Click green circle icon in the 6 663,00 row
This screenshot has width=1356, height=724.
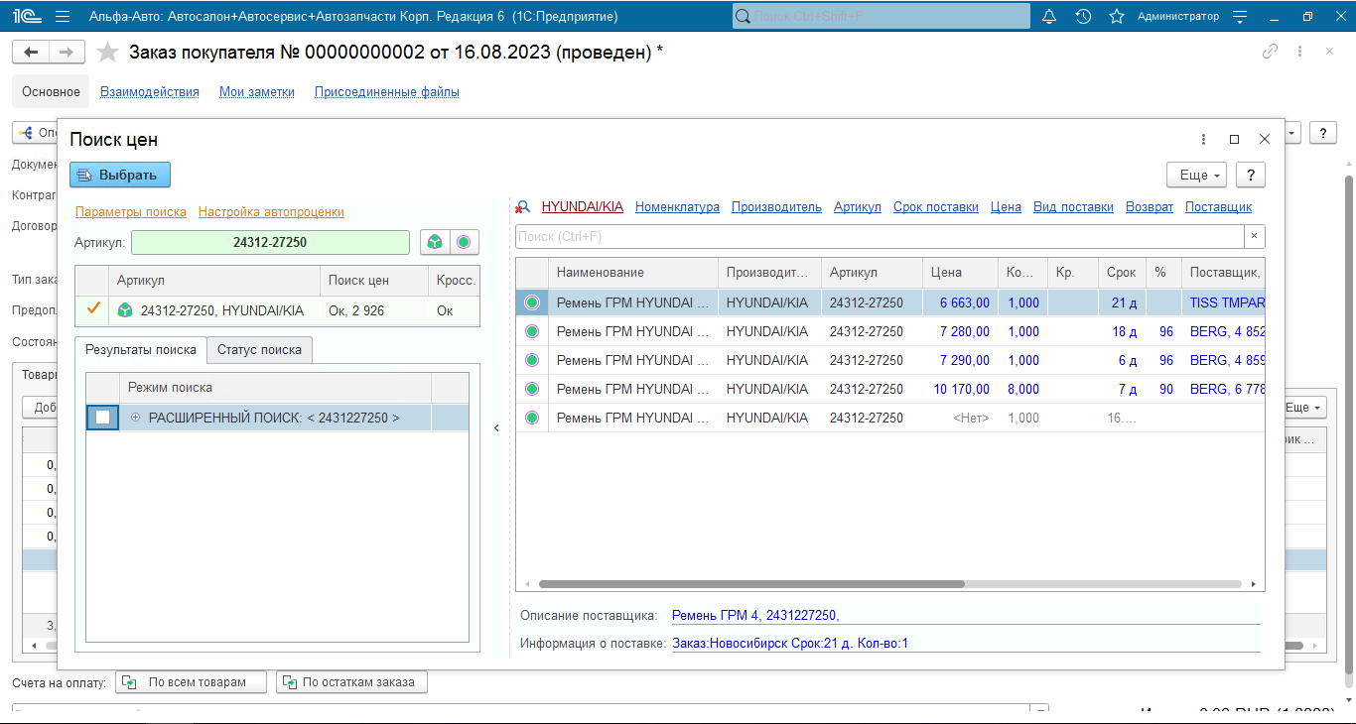pyautogui.click(x=532, y=302)
